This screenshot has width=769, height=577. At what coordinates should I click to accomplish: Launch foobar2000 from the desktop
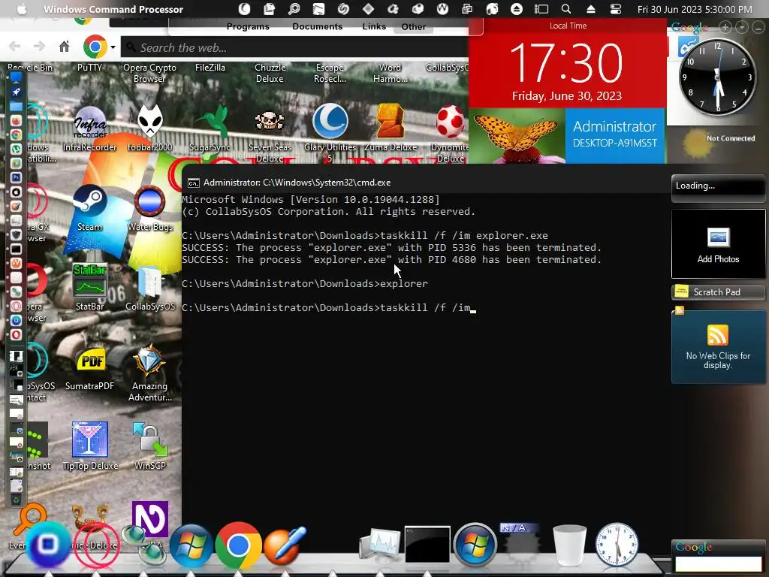150,121
